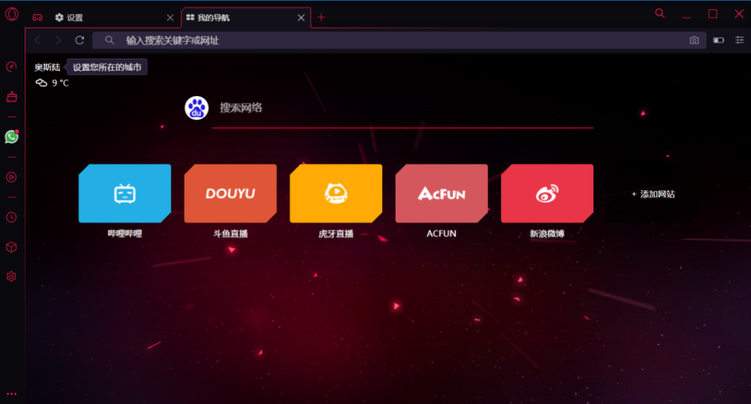
Task: Click 添加网站 to add a site
Action: tap(653, 194)
